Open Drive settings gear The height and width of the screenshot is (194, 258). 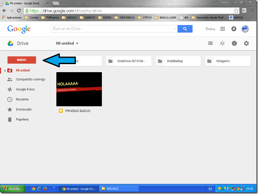(246, 43)
